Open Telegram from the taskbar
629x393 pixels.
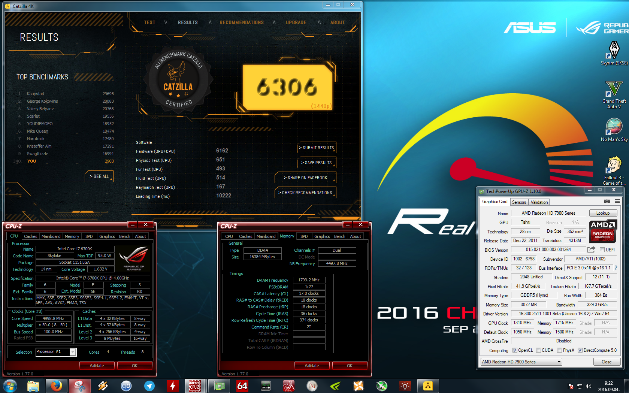coord(149,386)
